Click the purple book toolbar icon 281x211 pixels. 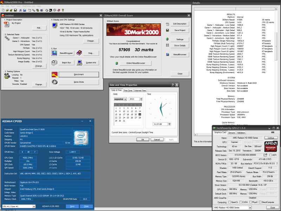pyautogui.click(x=59, y=10)
